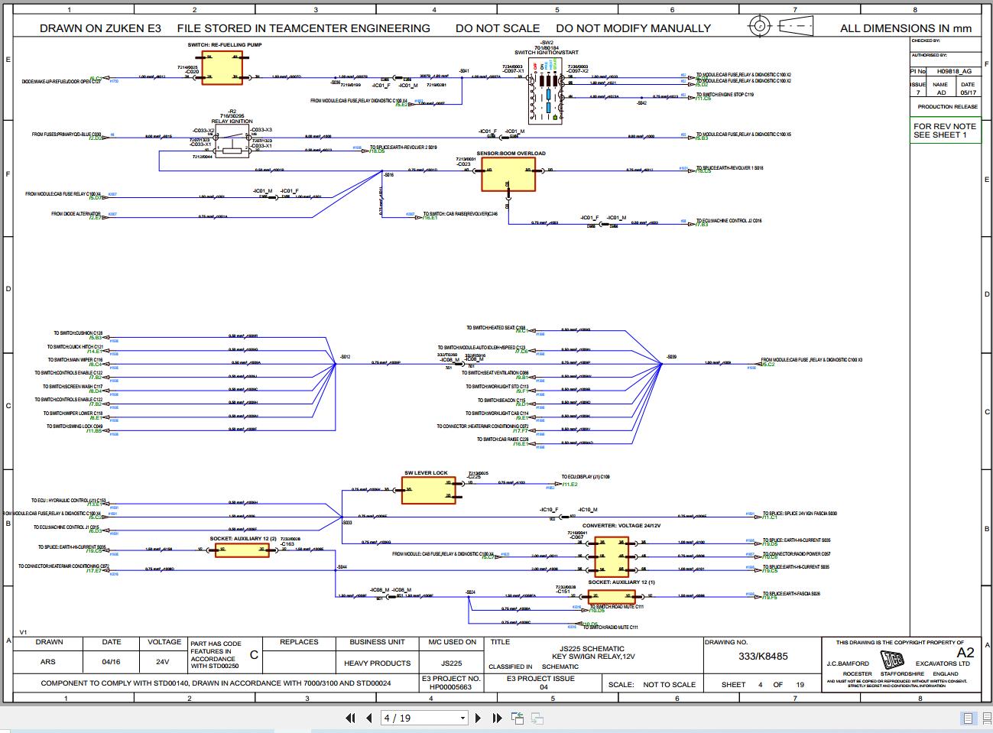Image resolution: width=993 pixels, height=733 pixels.
Task: Click the previous view icon with green arrow
Action: 515,718
